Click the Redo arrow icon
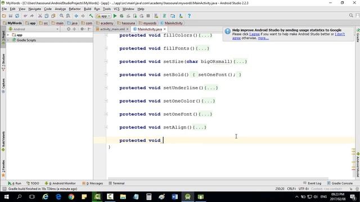The width and height of the screenshot is (360, 202). [x=32, y=16]
